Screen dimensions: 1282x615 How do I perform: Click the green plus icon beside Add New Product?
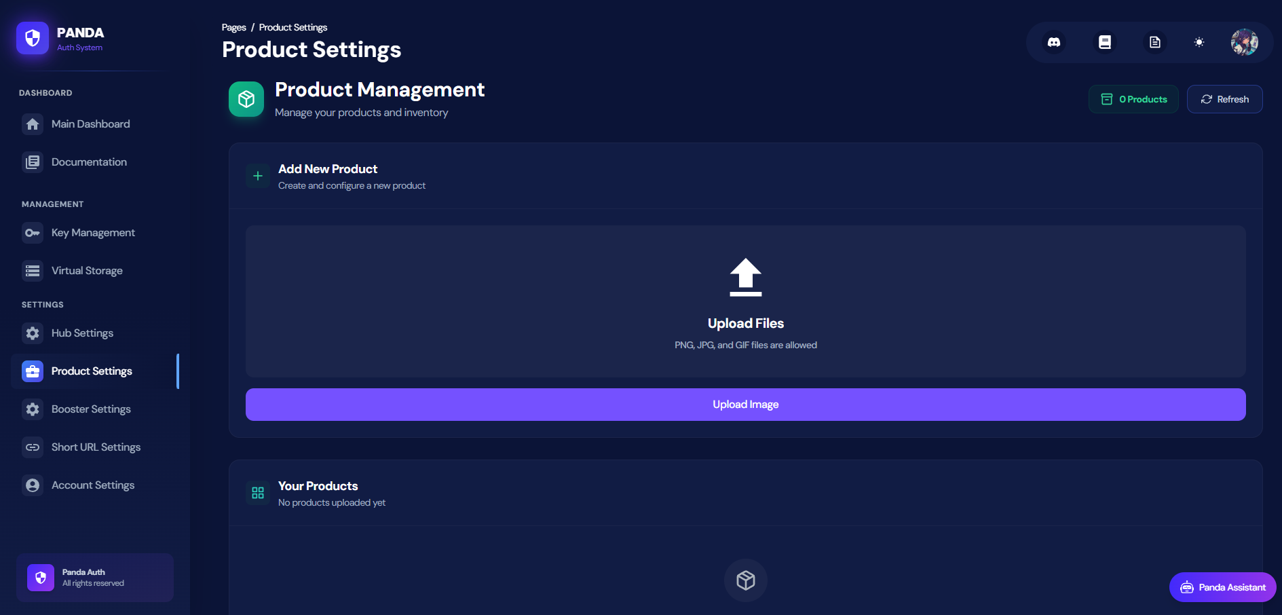[x=258, y=175]
